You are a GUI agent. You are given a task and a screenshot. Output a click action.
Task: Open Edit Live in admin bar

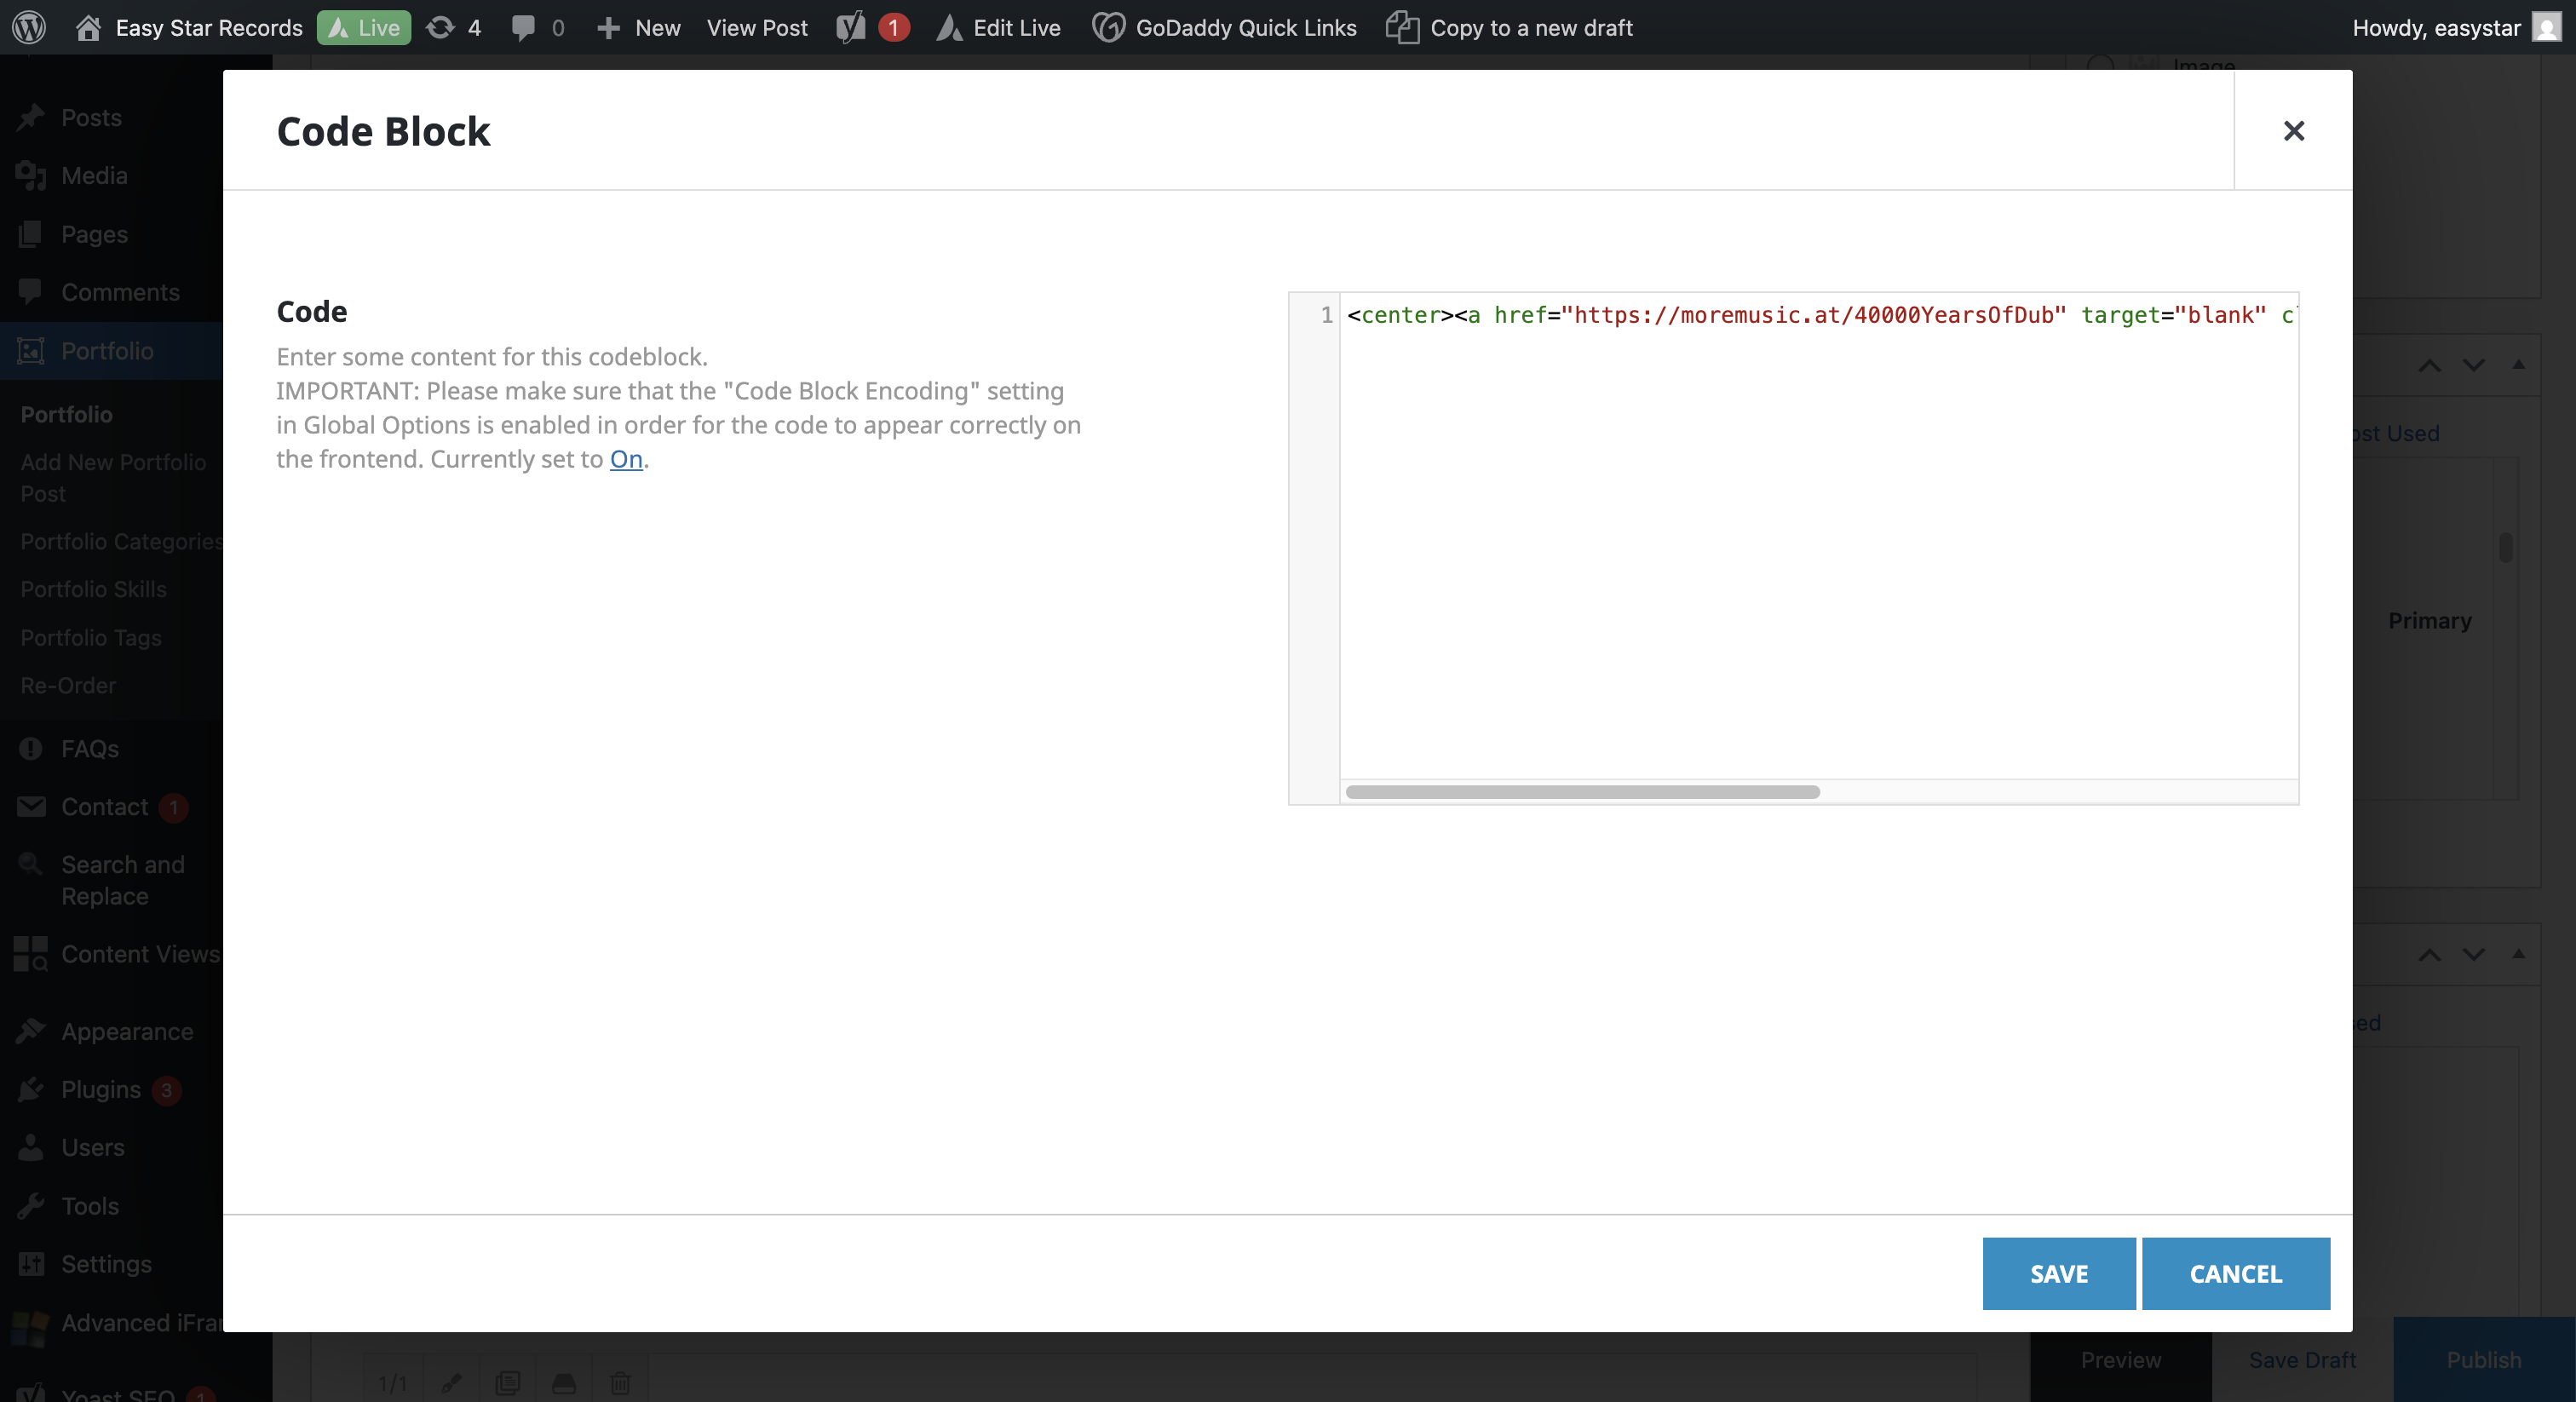pos(1000,27)
